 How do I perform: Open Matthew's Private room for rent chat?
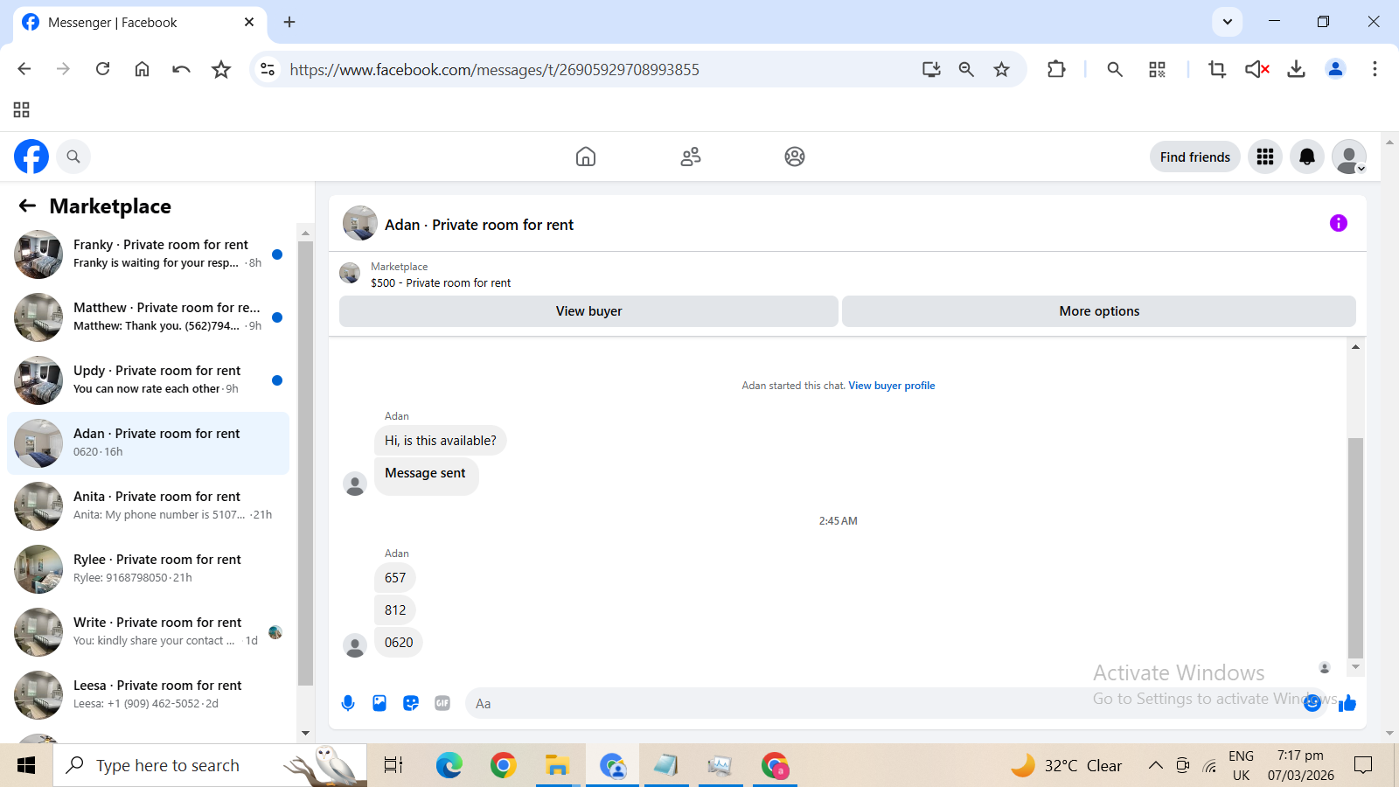tap(148, 317)
